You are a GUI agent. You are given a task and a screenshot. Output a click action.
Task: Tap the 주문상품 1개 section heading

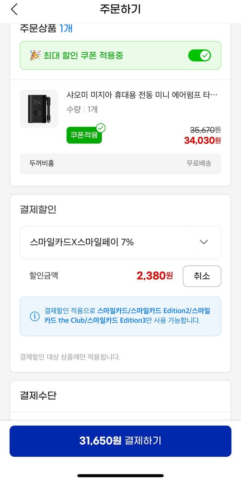(46, 29)
